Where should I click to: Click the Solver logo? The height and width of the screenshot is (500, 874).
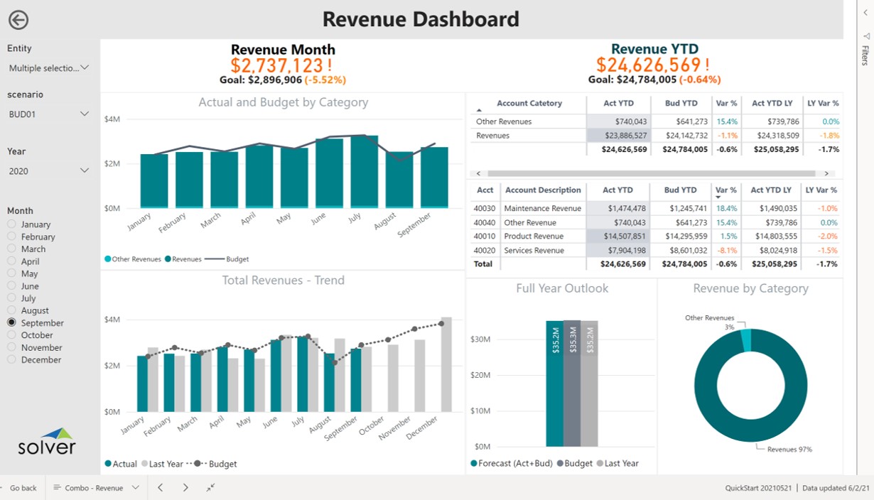47,441
